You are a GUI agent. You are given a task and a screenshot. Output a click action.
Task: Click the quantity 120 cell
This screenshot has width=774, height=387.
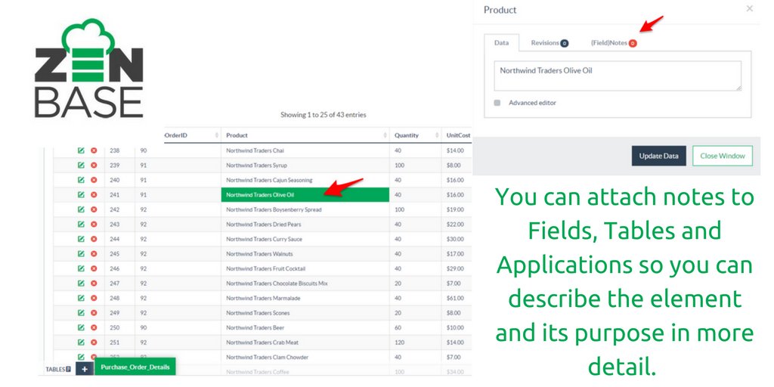point(416,342)
